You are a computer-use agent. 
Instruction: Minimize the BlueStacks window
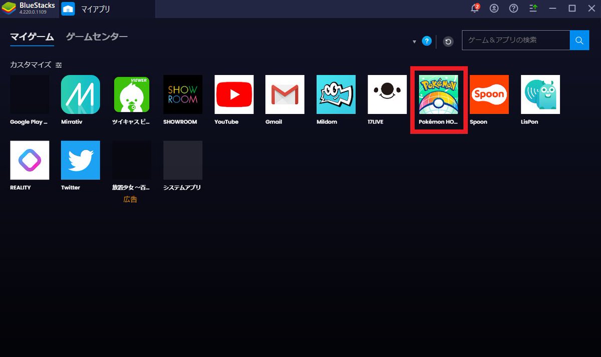pyautogui.click(x=553, y=8)
